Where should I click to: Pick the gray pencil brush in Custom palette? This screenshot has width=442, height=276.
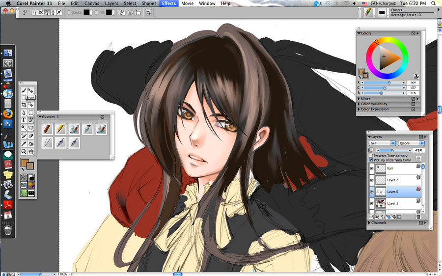pyautogui.click(x=47, y=142)
